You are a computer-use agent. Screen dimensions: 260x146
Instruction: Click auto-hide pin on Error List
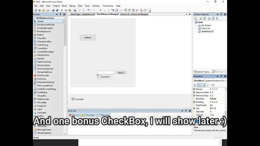click(186, 111)
